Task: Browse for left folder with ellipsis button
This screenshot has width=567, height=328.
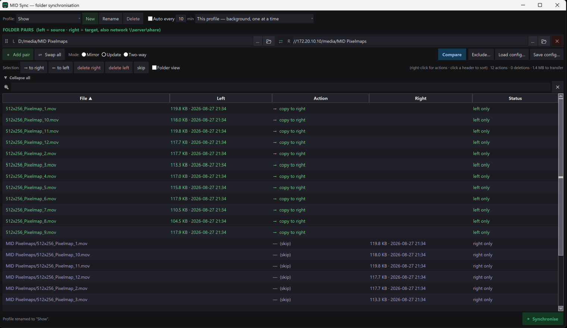Action: pos(257,41)
